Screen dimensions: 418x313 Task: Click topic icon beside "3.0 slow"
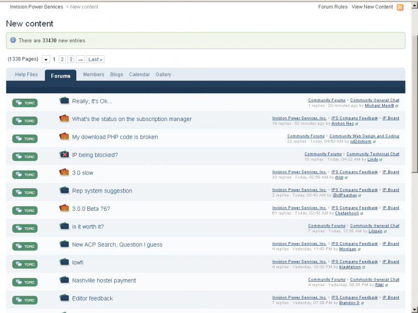pyautogui.click(x=64, y=172)
